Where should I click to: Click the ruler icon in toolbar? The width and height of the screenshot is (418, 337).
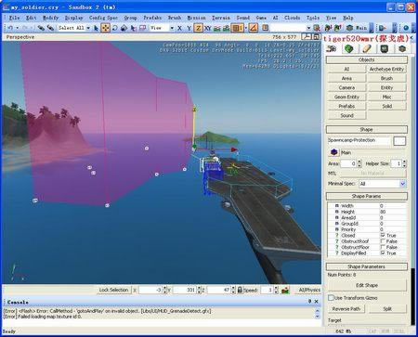coord(265,28)
